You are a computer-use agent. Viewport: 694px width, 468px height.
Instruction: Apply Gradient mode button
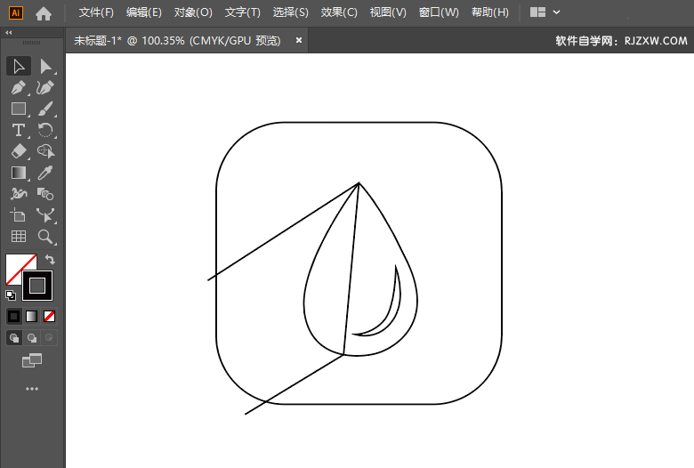31,316
